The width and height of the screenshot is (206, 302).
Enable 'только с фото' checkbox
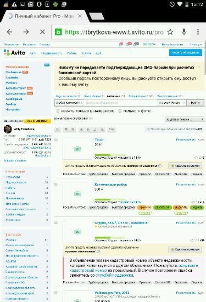pos(120,111)
